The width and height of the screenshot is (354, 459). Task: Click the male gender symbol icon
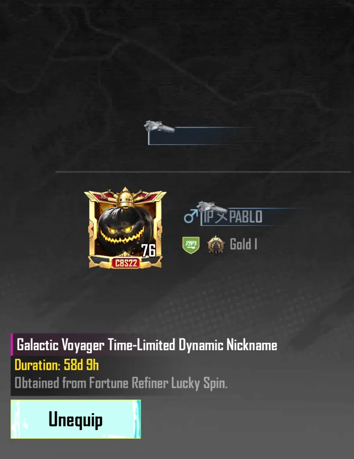(x=190, y=216)
